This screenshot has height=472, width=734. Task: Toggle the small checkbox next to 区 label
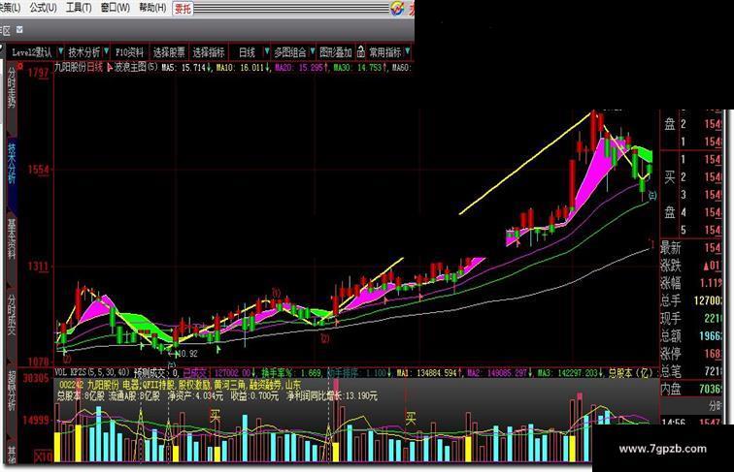(x=19, y=29)
